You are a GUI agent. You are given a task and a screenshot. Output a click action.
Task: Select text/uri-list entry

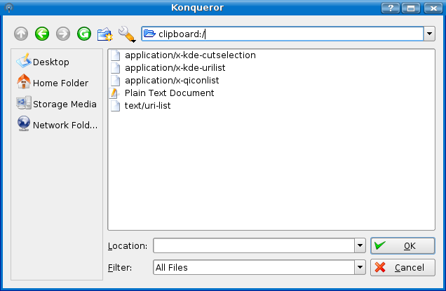click(x=148, y=106)
